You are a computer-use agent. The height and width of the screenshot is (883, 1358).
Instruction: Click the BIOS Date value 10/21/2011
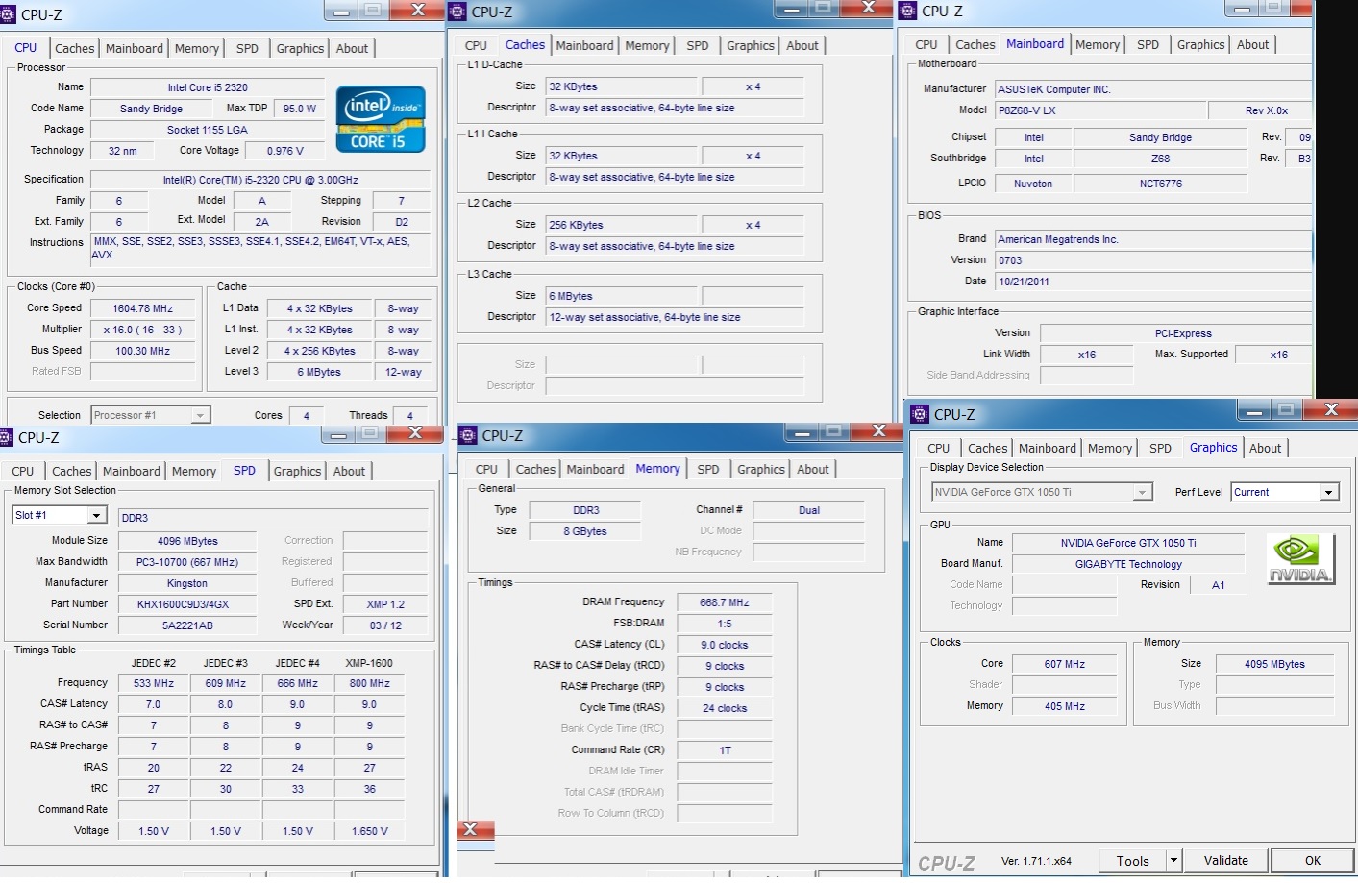coord(1153,282)
